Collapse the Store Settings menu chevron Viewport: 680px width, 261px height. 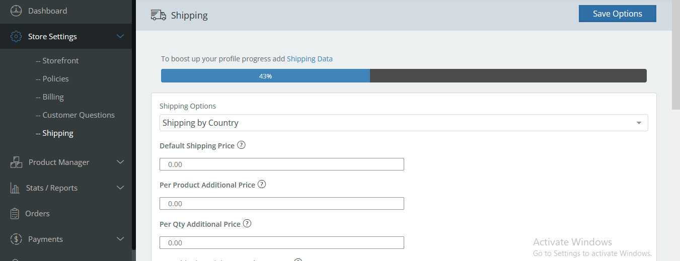click(120, 36)
